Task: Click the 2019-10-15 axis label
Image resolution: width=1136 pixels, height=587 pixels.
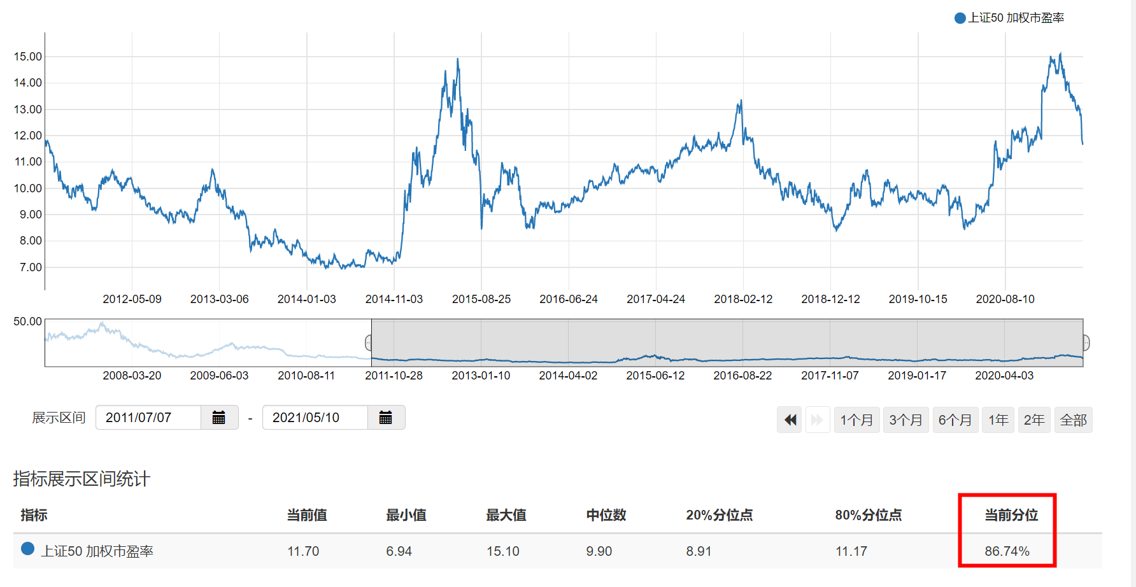Action: click(918, 299)
